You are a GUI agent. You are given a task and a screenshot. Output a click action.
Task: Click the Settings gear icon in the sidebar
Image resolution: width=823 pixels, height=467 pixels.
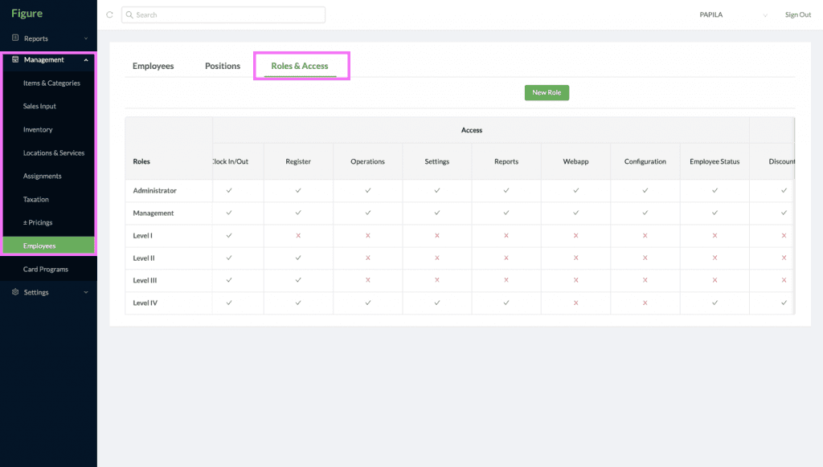tap(15, 292)
